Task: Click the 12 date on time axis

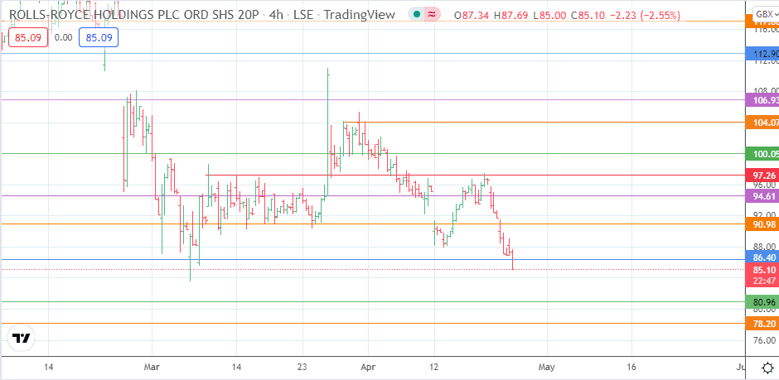Action: pyautogui.click(x=434, y=368)
